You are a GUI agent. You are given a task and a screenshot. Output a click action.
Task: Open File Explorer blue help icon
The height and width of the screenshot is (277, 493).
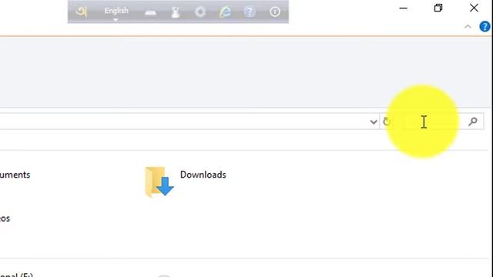(485, 26)
